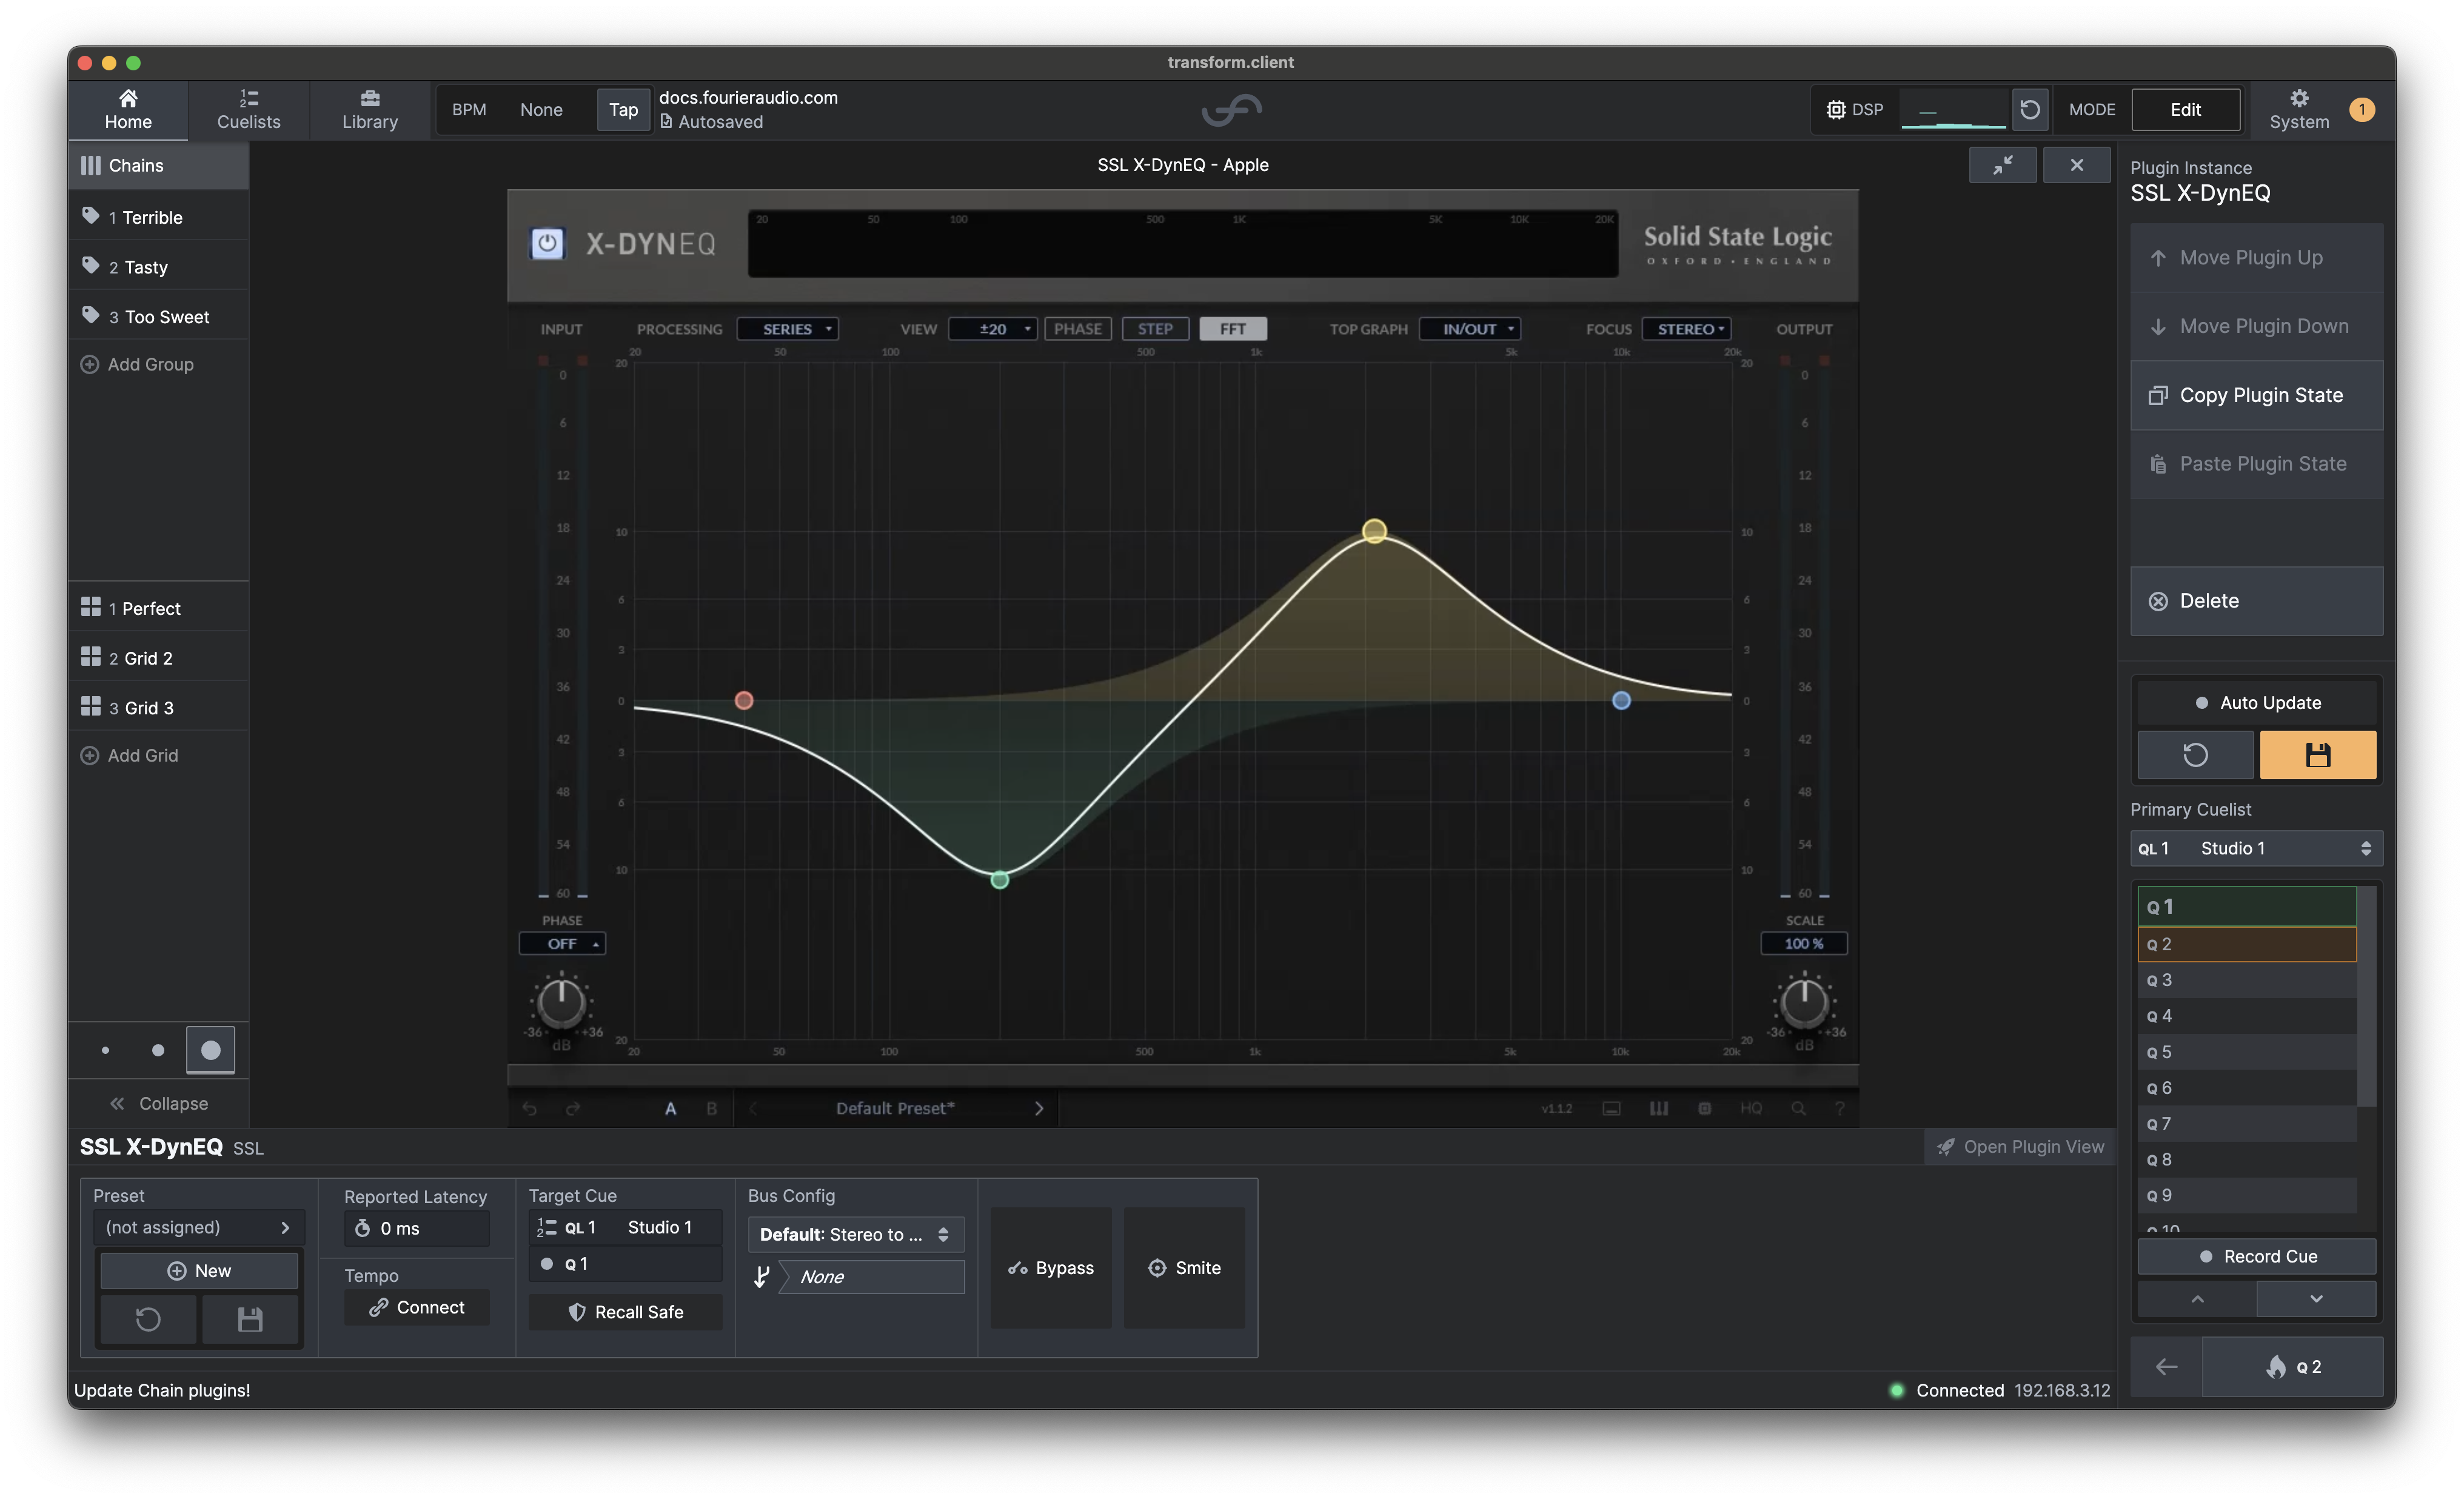Click Open Plugin View
The width and height of the screenshot is (2464, 1499).
pyautogui.click(x=2020, y=1147)
